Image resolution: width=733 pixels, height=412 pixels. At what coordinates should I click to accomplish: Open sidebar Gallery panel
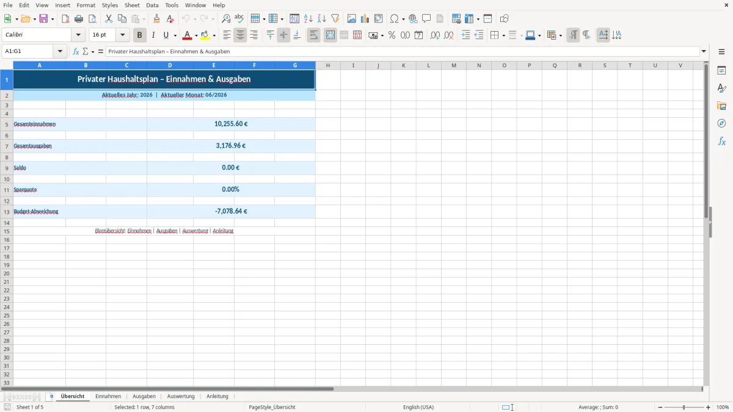[x=721, y=106]
